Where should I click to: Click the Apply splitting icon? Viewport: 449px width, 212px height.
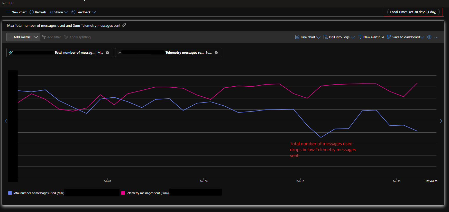click(x=66, y=37)
